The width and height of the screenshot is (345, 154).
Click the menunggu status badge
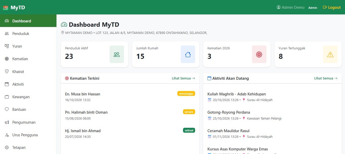(x=186, y=94)
